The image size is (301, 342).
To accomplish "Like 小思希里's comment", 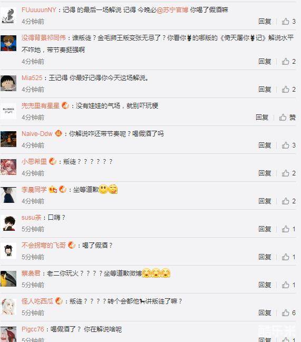I will (285, 173).
